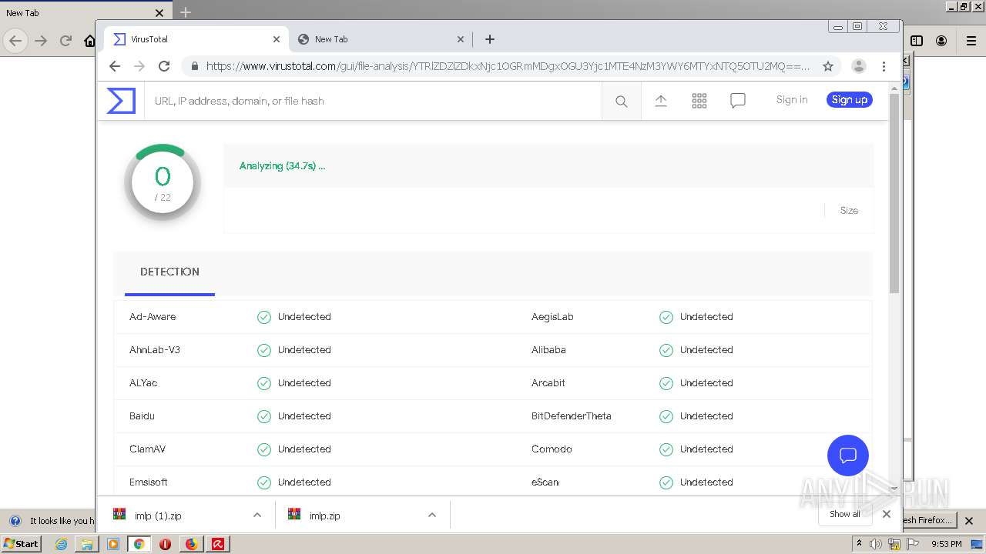The width and height of the screenshot is (986, 554).
Task: Open the imlp.zip download
Action: pyautogui.click(x=323, y=516)
